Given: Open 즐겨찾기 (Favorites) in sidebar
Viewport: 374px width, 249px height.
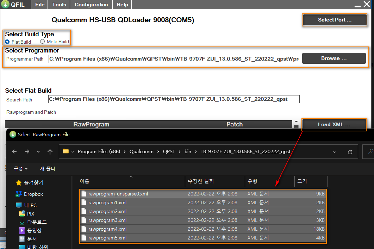Looking at the screenshot, I should (x=30, y=183).
